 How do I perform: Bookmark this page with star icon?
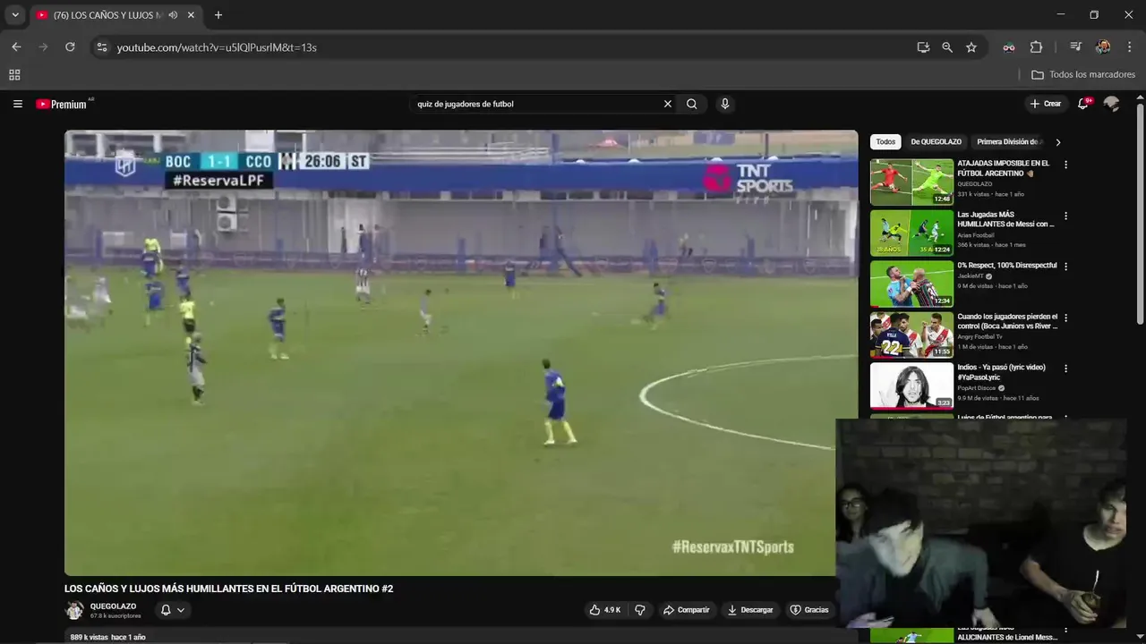tap(971, 47)
